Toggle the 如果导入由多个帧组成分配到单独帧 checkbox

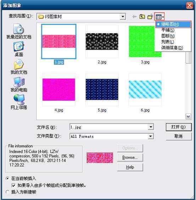coord(13,185)
